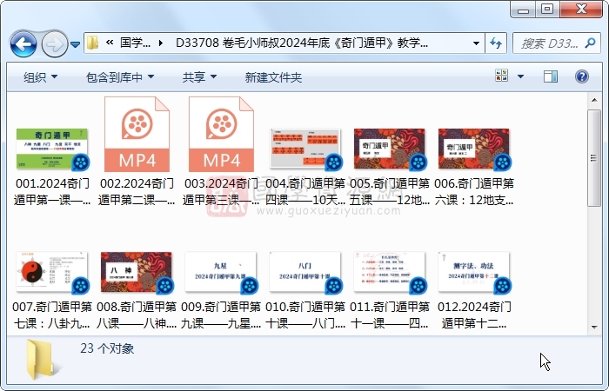Click file name 002.2024奇门遁甲第二课
Screen dimensions: 609x391
coord(137,192)
